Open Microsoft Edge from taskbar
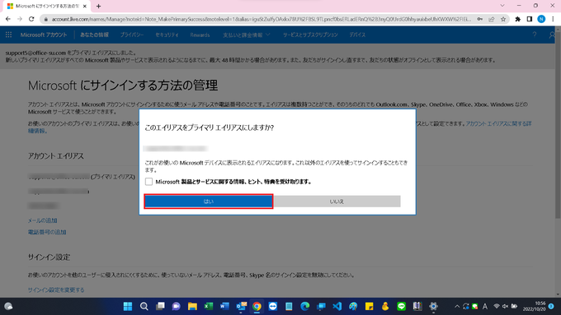Screen dimensions: 561x315 304,306
